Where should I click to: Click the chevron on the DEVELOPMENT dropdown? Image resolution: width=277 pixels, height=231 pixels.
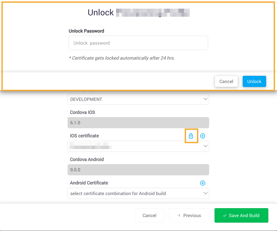pyautogui.click(x=206, y=99)
